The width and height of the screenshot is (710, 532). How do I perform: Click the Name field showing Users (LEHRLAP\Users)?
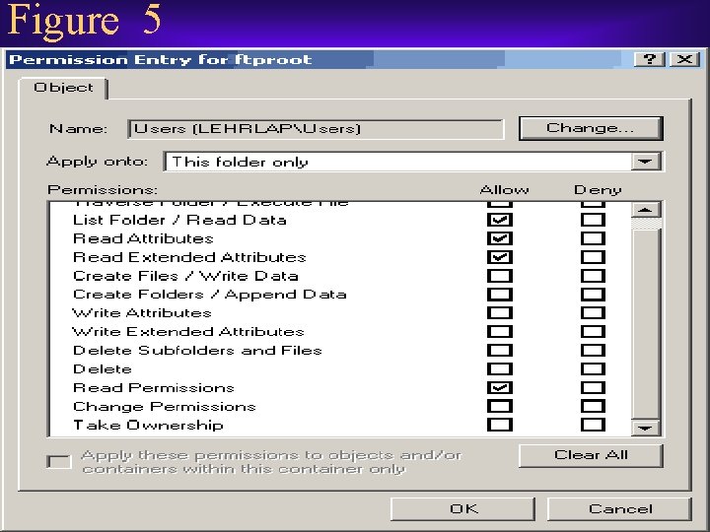click(317, 129)
